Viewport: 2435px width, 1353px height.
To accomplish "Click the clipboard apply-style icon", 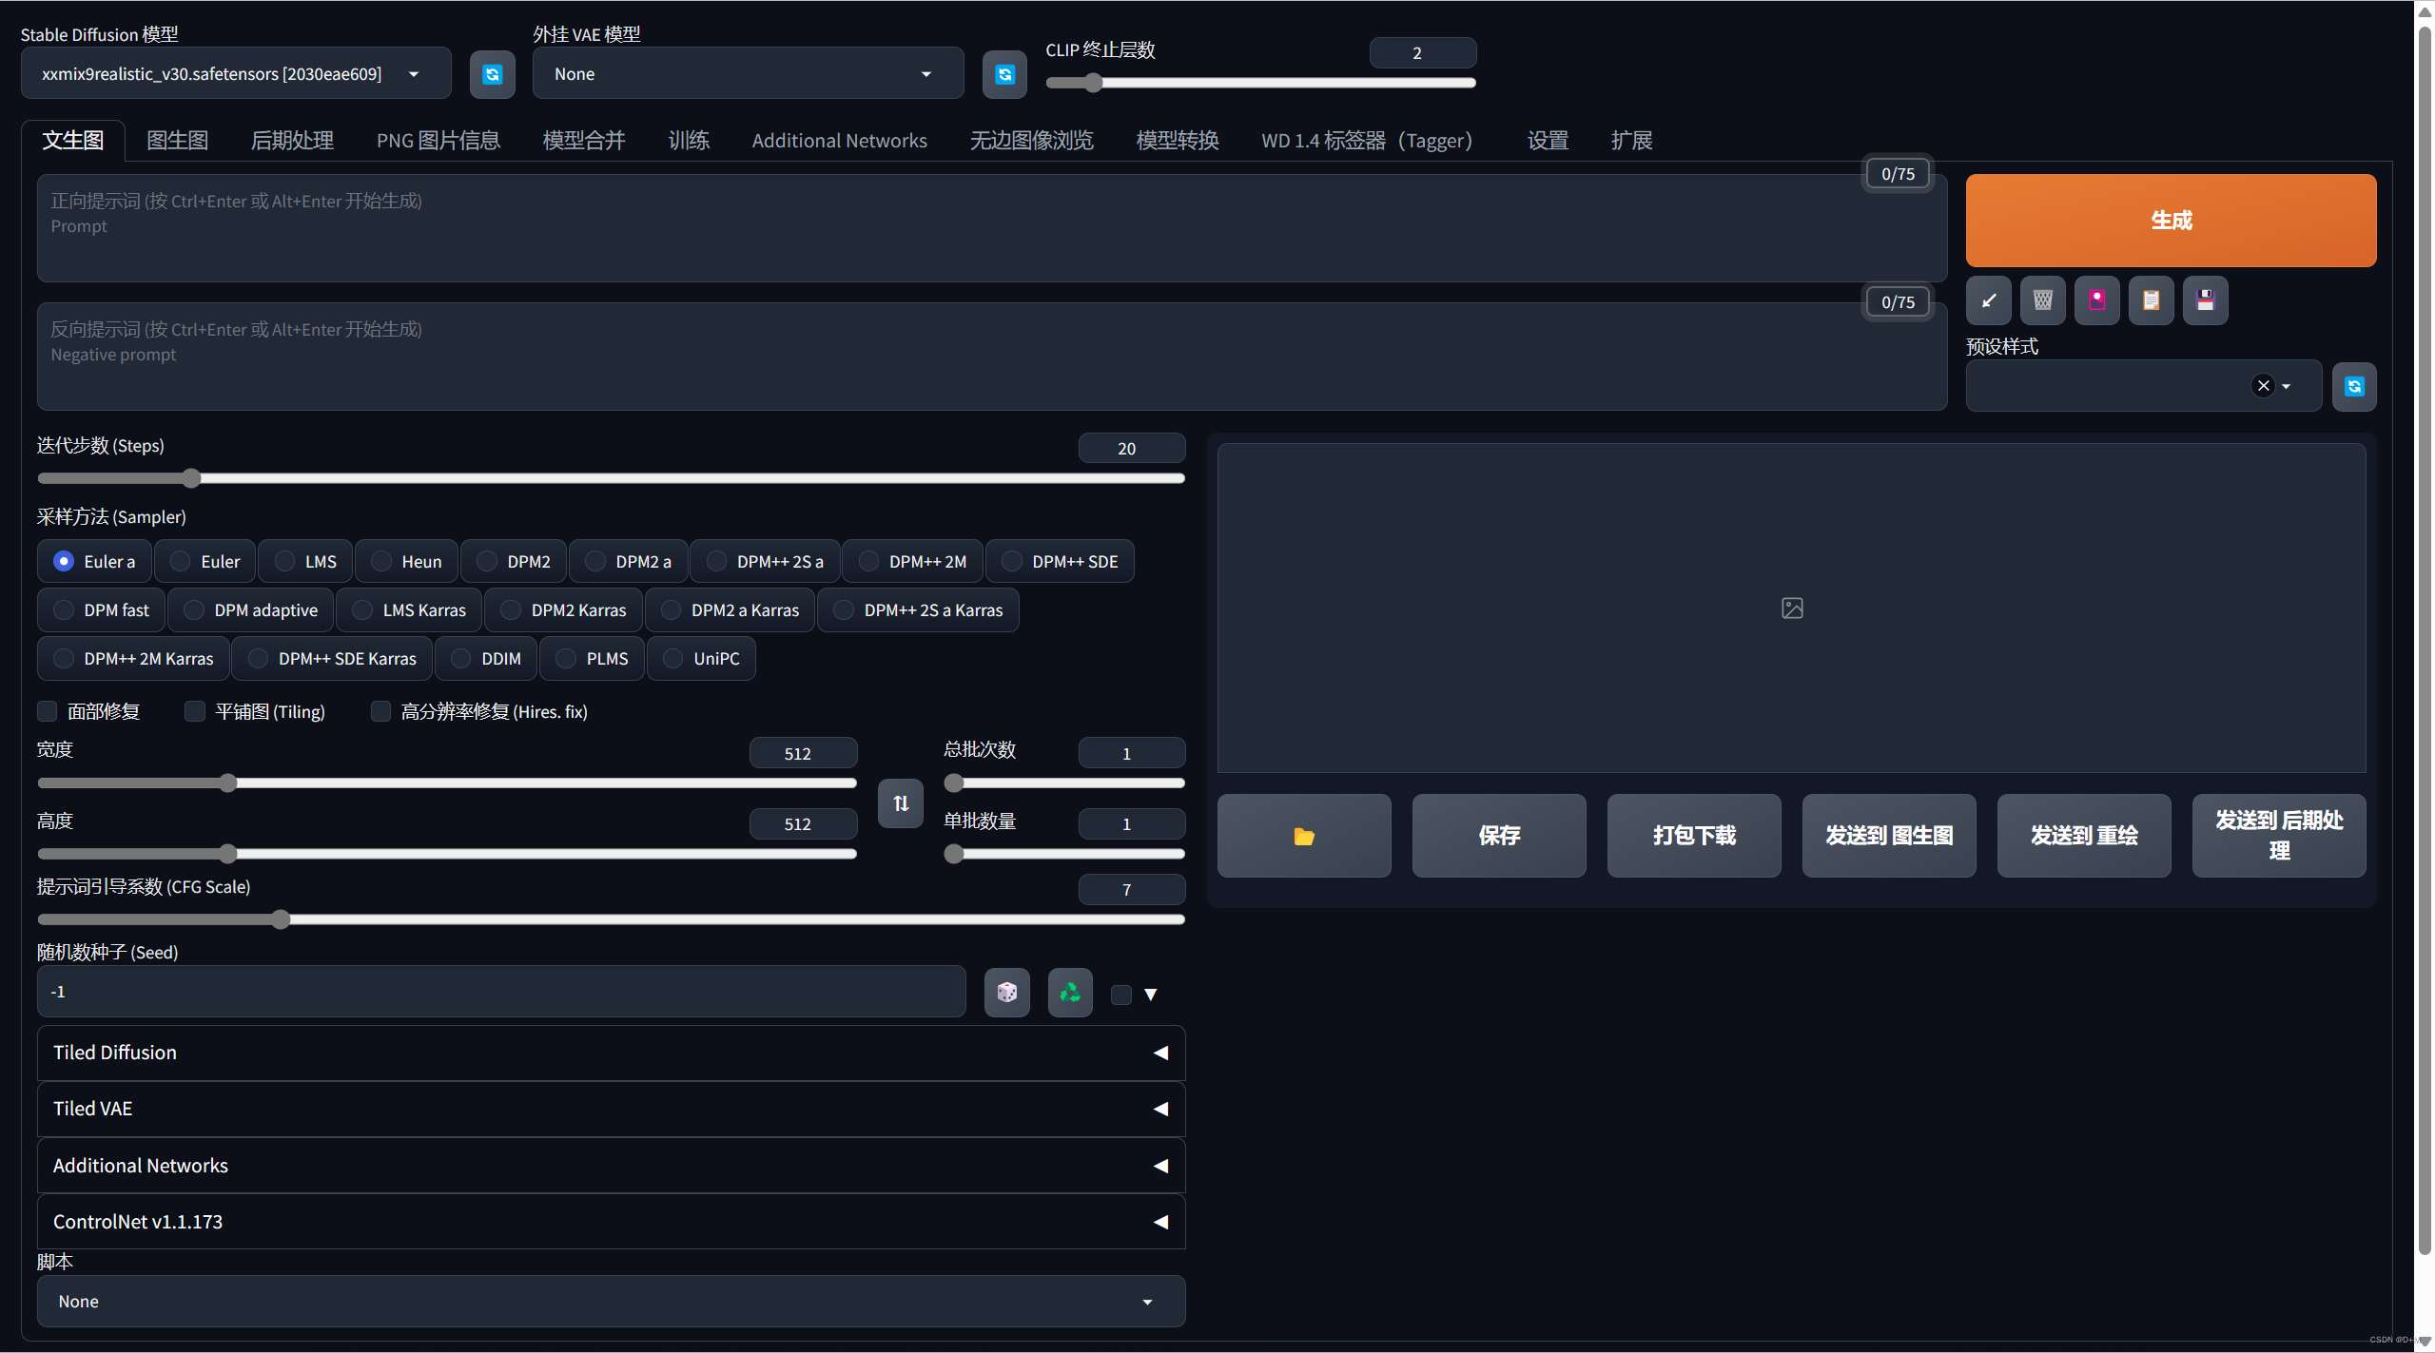I will point(2151,300).
